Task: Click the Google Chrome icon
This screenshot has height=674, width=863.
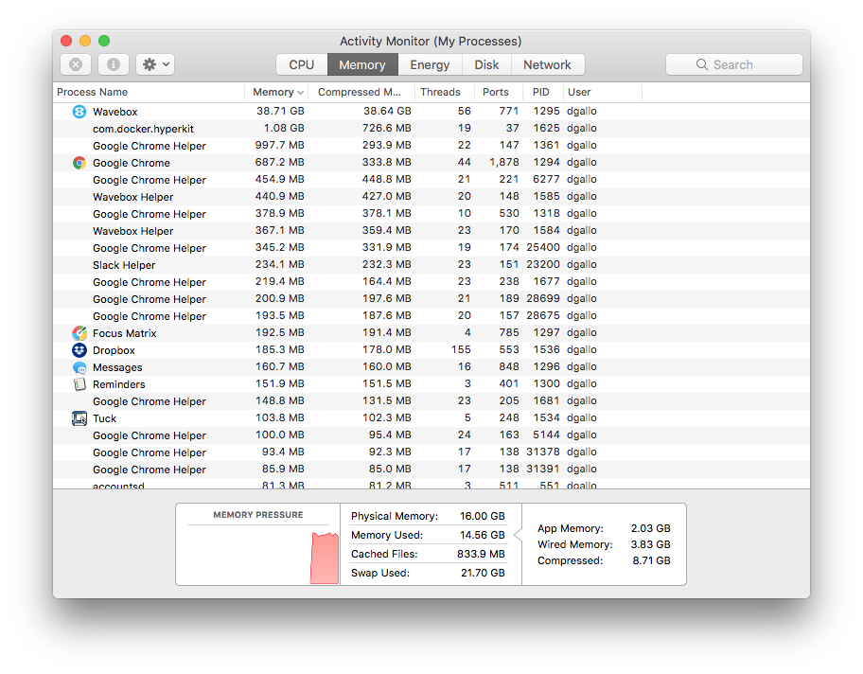Action: pyautogui.click(x=79, y=162)
